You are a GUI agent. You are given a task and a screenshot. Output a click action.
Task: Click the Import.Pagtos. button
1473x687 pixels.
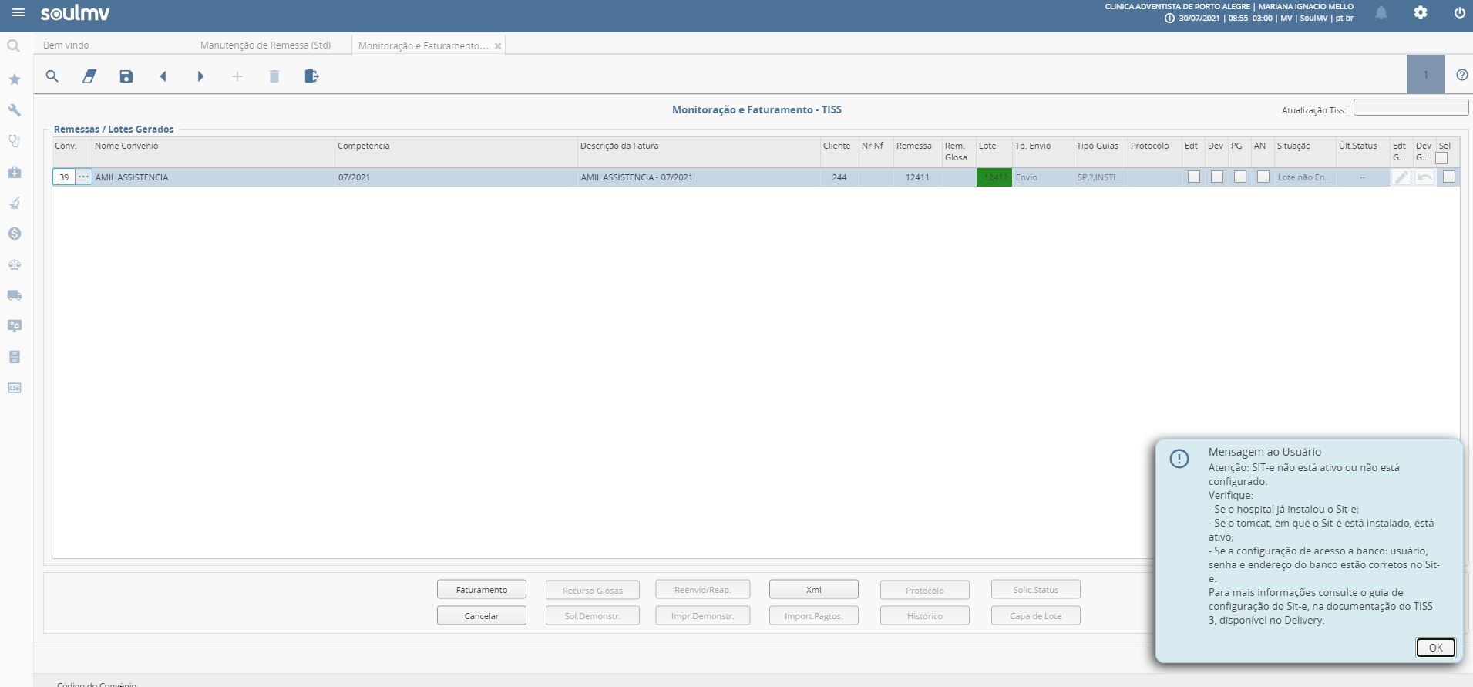tap(814, 616)
